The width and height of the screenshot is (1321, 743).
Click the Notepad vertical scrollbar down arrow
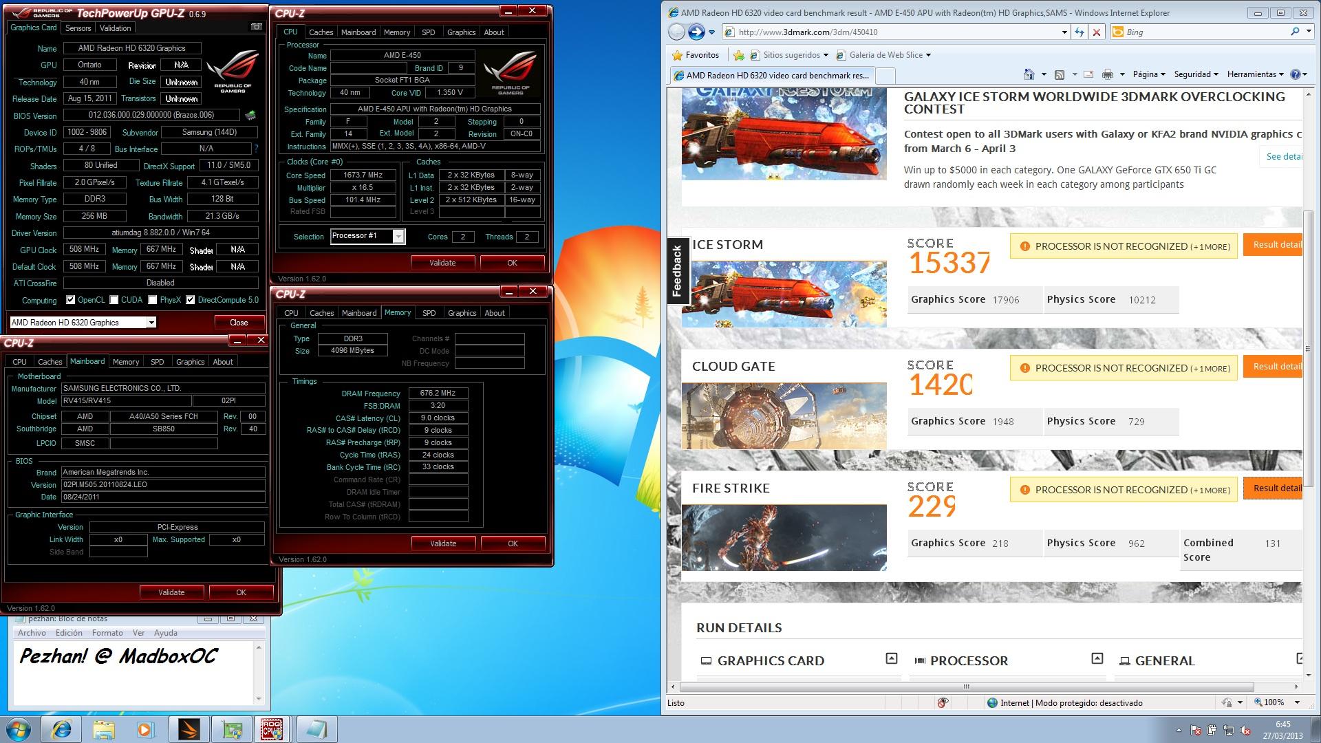(259, 699)
